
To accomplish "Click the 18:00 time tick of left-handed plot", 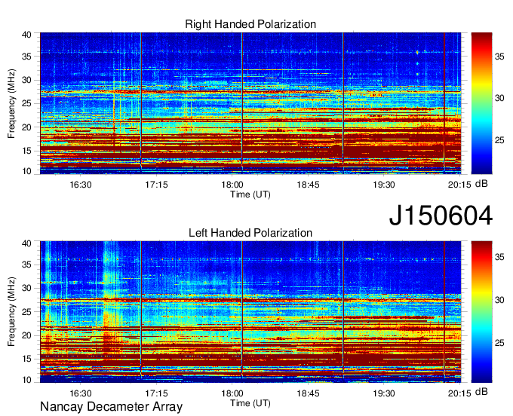I will pyautogui.click(x=232, y=393).
